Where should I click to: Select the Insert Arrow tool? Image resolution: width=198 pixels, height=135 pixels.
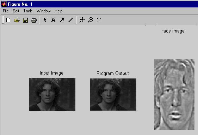click(62, 20)
